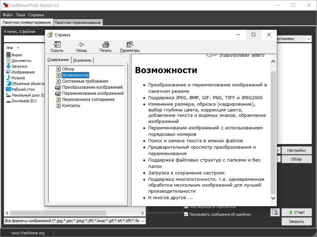Open the Лицензионное соглашение help topic
The image size is (317, 237).
(88, 100)
